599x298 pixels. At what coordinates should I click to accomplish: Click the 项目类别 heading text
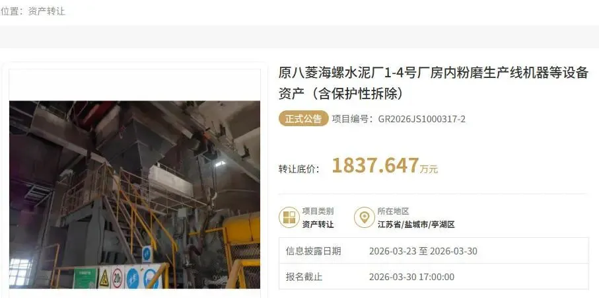pyautogui.click(x=318, y=211)
